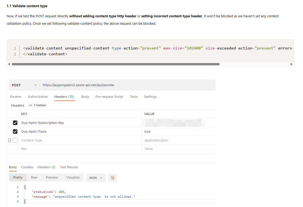The height and width of the screenshot is (207, 303).
Task: Click the 'Unspecified content type is not allowed.' message
Action: point(94,197)
